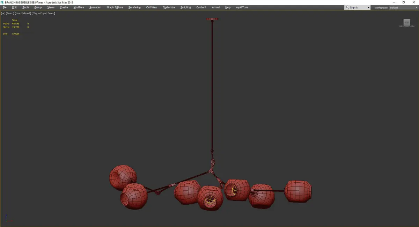Click the FPS value 37,585
Image resolution: width=419 pixels, height=227 pixels.
15,34
